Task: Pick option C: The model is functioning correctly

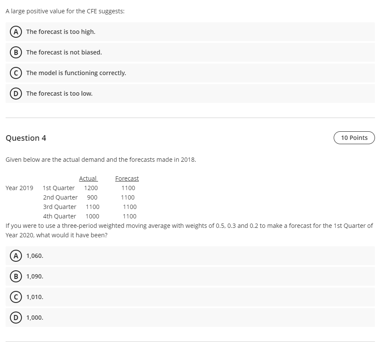Action: click(190, 73)
